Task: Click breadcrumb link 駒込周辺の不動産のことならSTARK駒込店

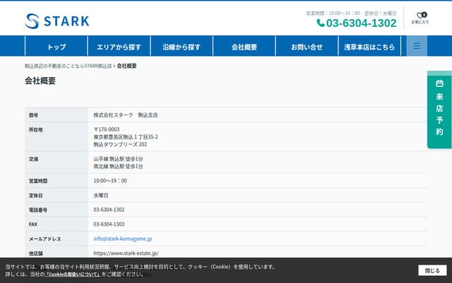Action: 68,66
